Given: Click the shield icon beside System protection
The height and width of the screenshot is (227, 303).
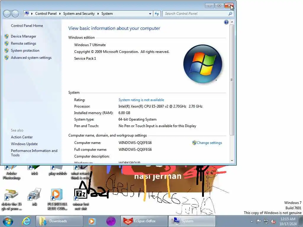Looking at the screenshot, I should [7, 51].
